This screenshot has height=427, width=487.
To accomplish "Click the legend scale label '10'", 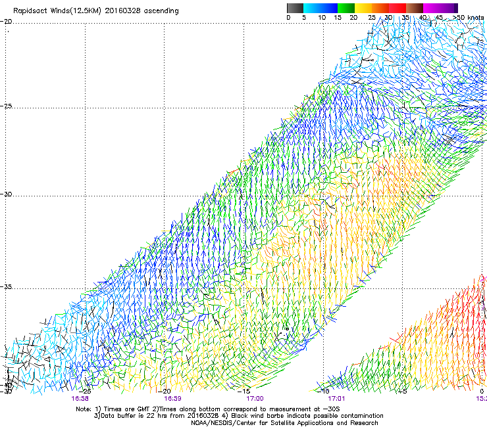I will pos(322,18).
